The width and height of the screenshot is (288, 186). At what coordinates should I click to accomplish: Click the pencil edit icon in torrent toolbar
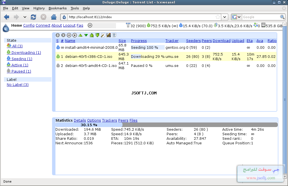[103, 35]
